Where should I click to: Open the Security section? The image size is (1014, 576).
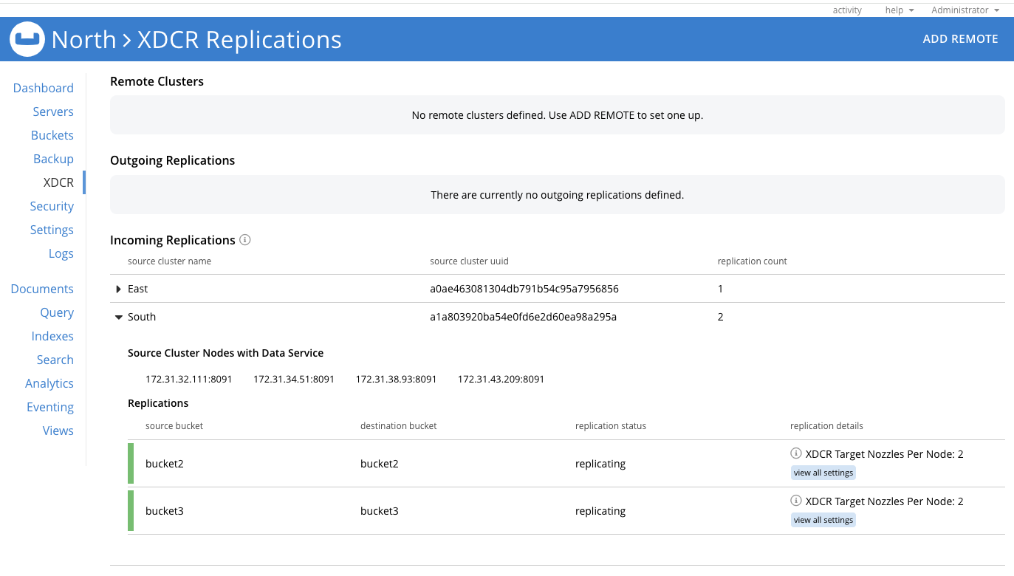[52, 206]
